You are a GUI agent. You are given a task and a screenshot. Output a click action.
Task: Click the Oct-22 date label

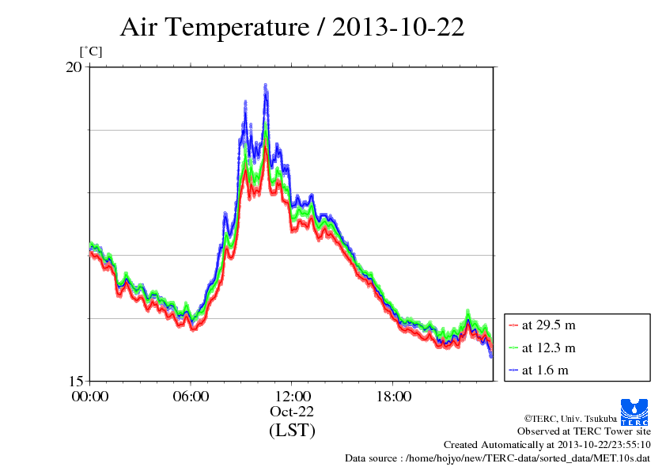(292, 412)
